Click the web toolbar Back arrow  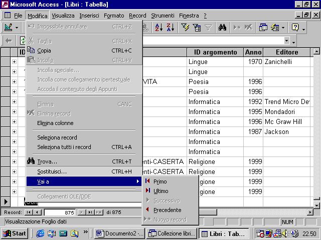[x=9, y=41]
